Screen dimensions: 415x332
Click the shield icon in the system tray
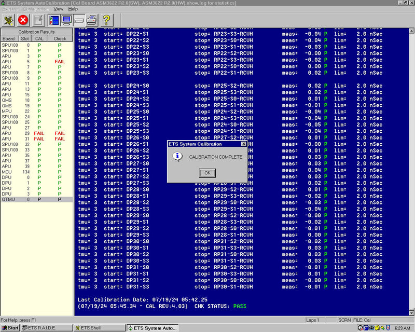point(388,327)
